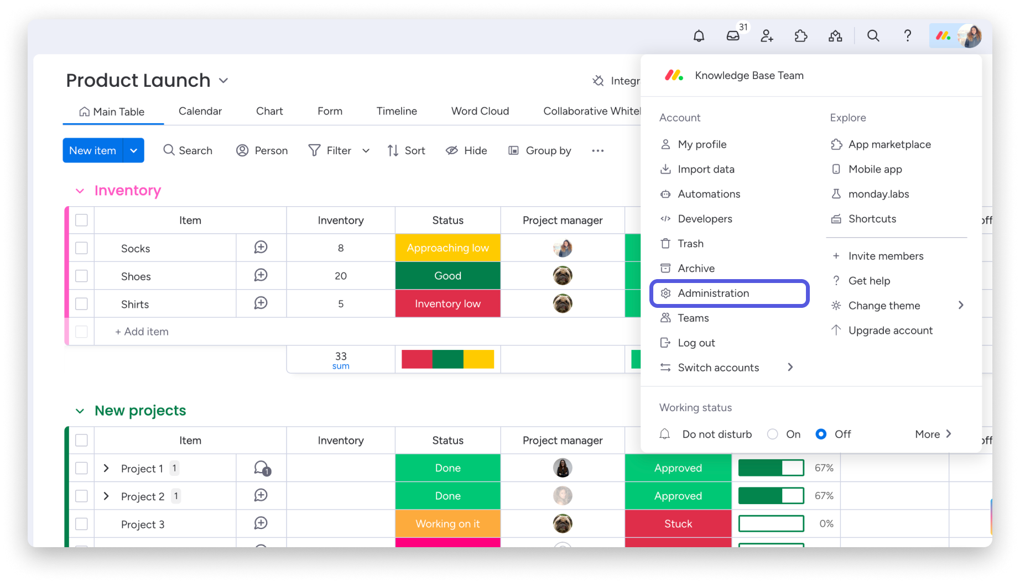The width and height of the screenshot is (1020, 582).
Task: Click the user avatar in top right
Action: (970, 36)
